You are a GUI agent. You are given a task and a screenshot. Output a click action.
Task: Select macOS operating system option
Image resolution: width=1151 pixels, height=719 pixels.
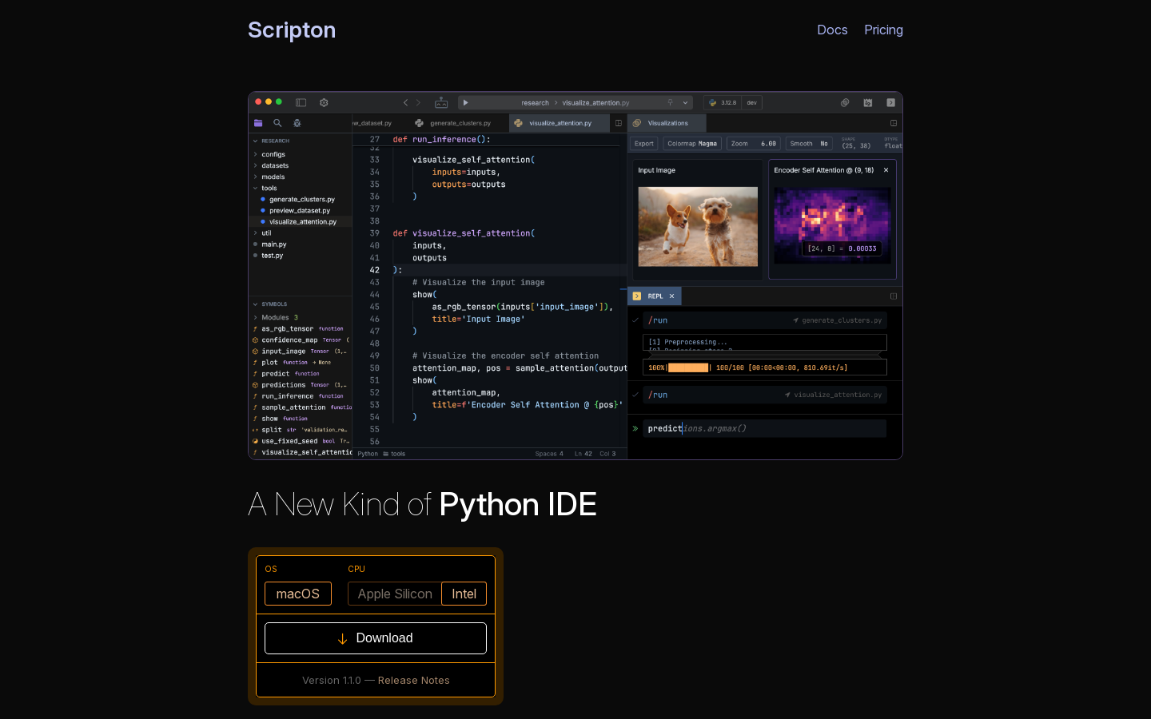[298, 594]
